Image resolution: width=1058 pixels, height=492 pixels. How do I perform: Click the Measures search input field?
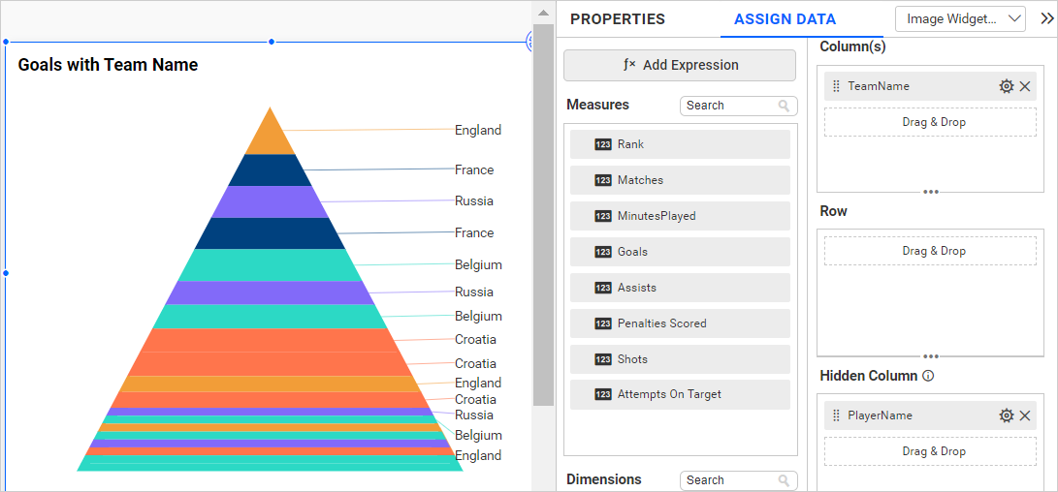(x=729, y=106)
